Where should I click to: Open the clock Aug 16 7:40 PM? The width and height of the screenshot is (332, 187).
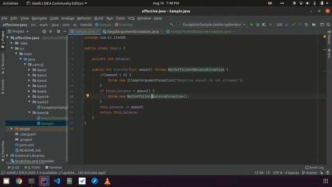pyautogui.click(x=166, y=4)
